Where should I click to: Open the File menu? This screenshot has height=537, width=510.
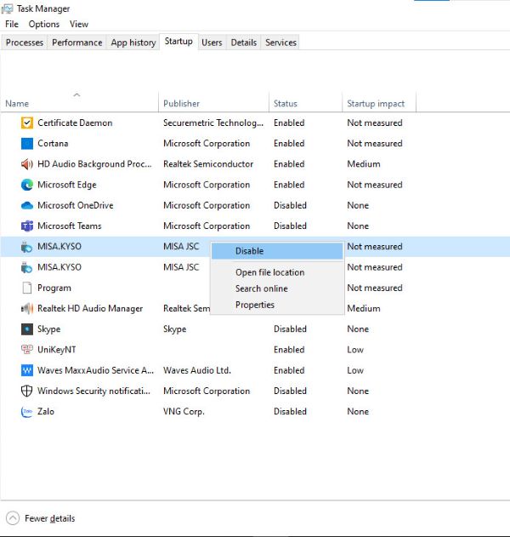pos(12,25)
